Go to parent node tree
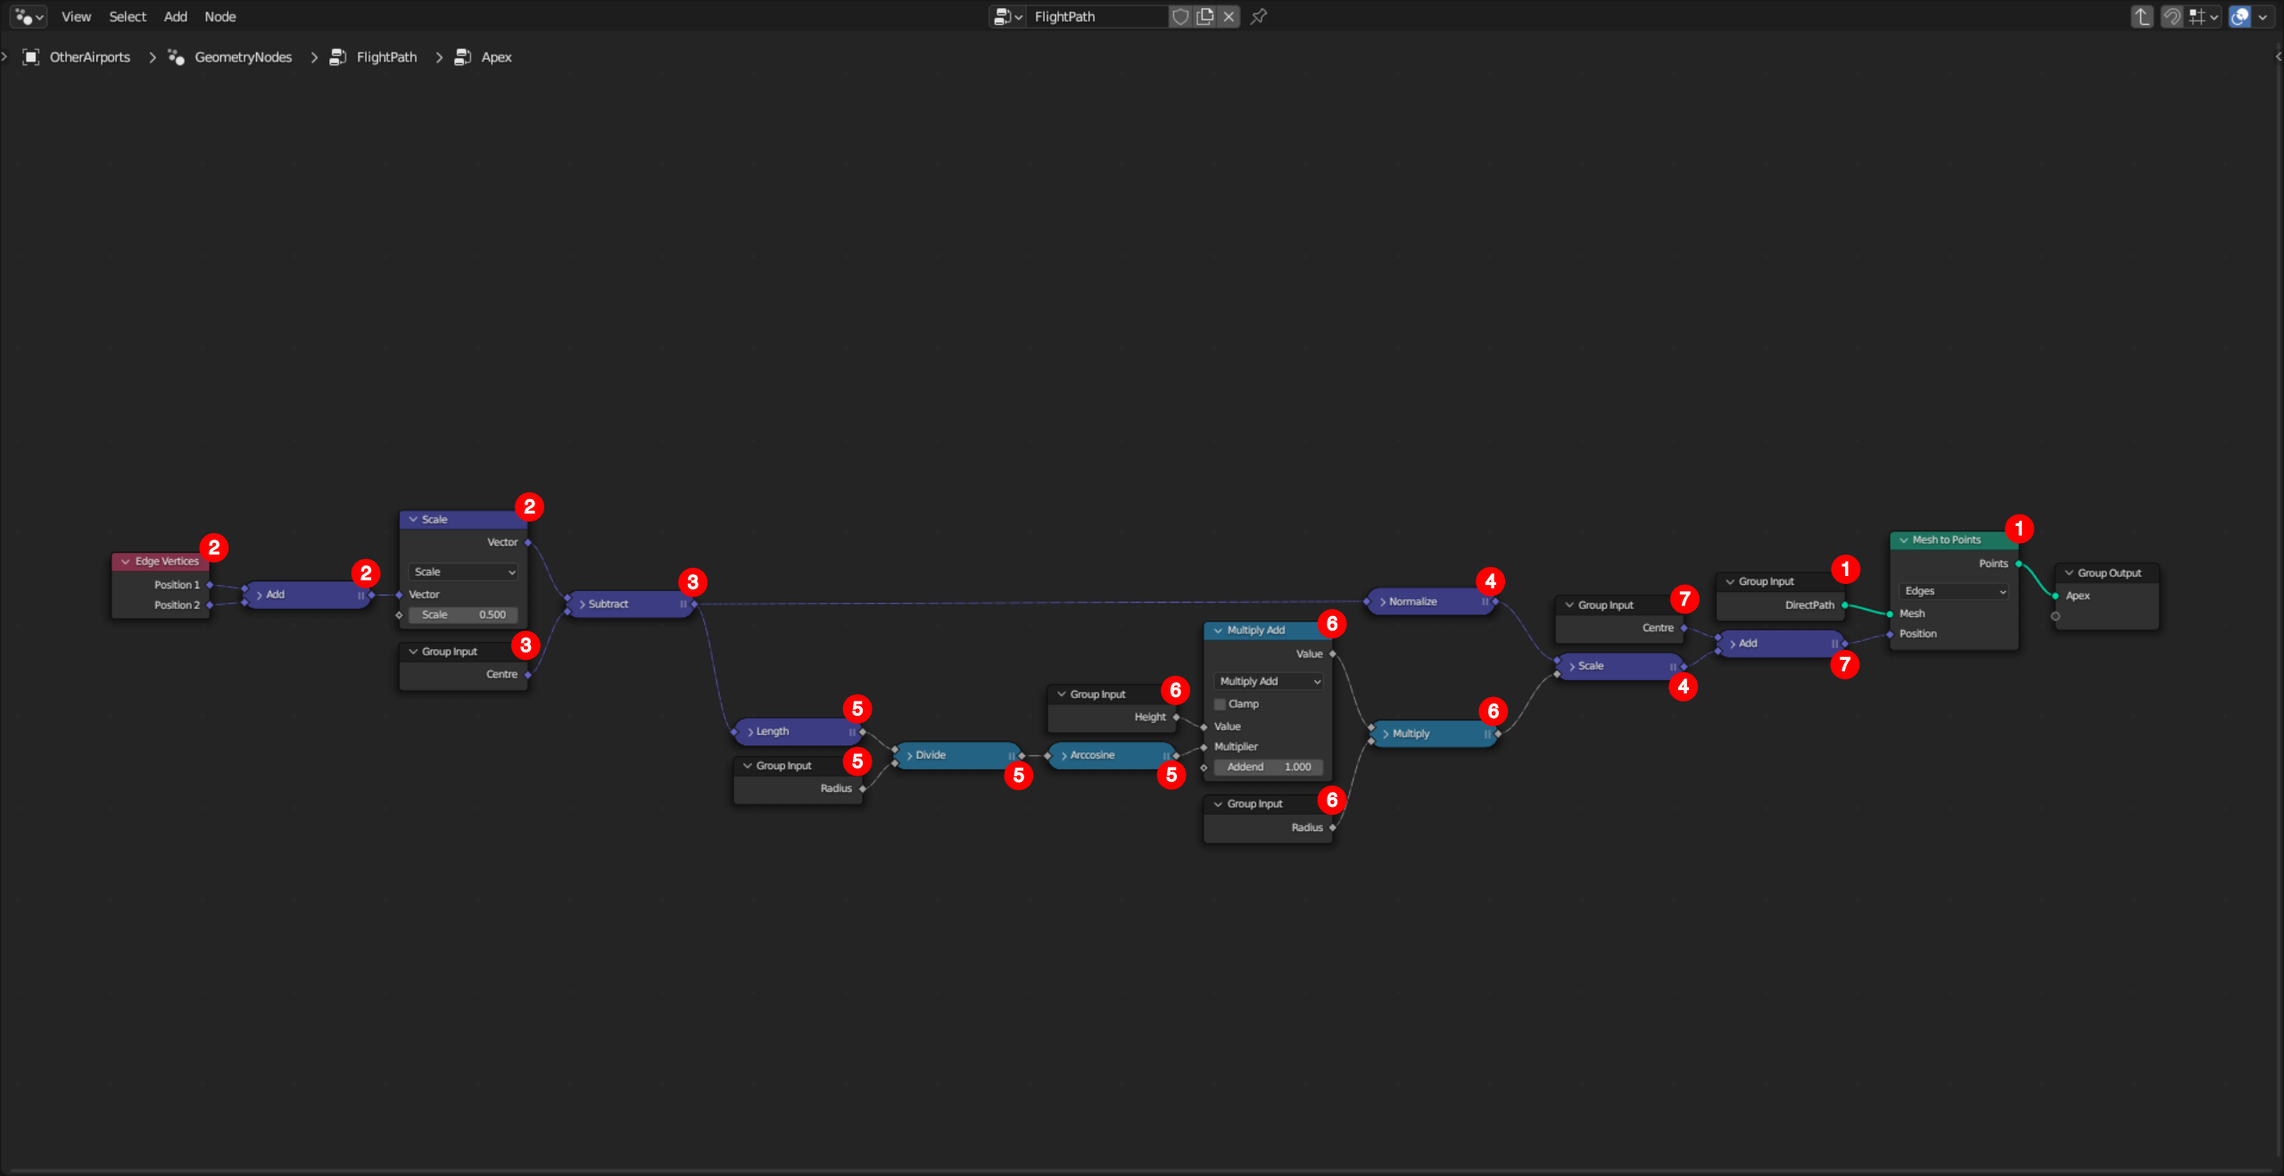The width and height of the screenshot is (2284, 1176). [x=2141, y=16]
